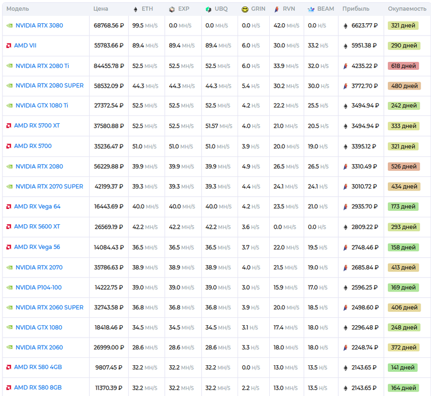Click the ETH coin icon in header
The image size is (431, 396).
pos(135,9)
